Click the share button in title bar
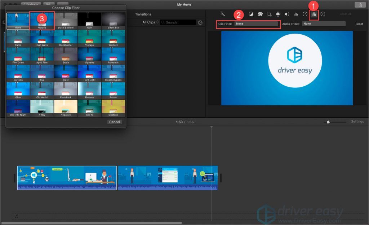Image resolution: width=369 pixels, height=225 pixels. tap(360, 5)
